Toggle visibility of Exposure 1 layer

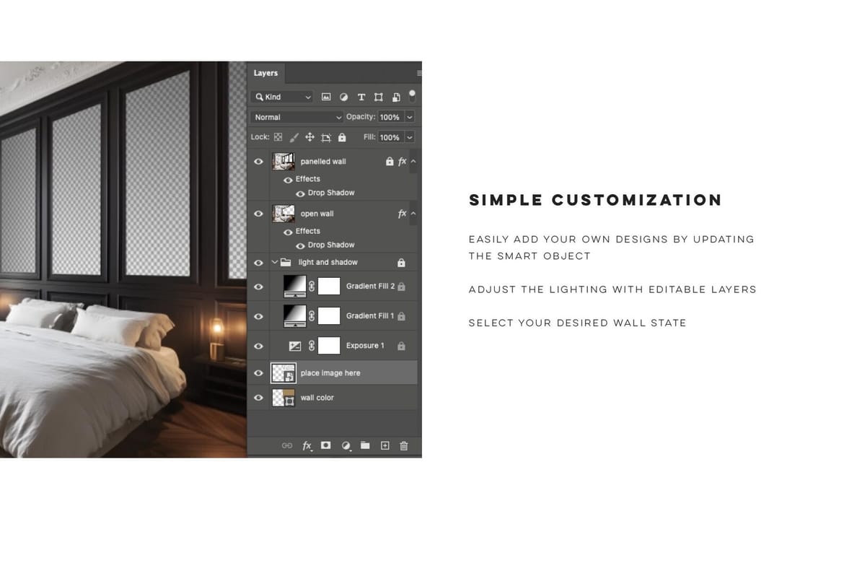pyautogui.click(x=258, y=346)
